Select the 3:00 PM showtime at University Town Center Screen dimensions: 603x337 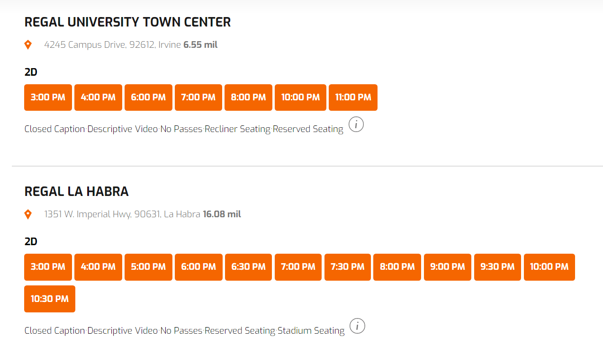click(x=48, y=97)
